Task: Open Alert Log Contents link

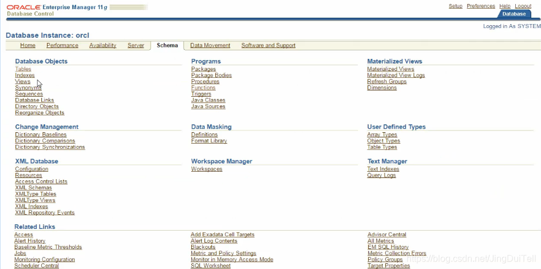Action: click(214, 241)
